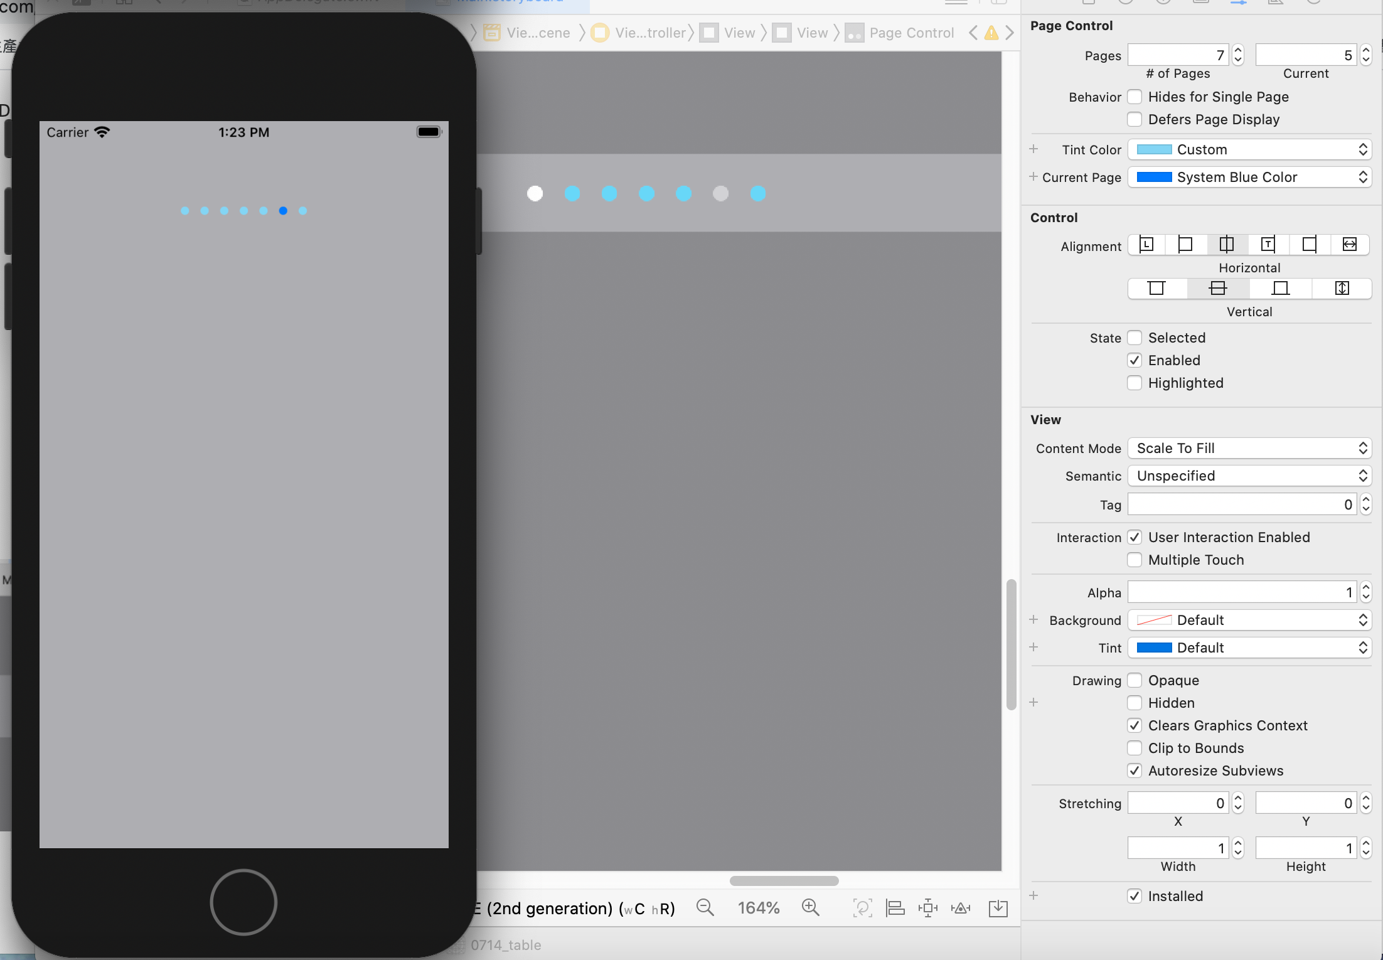Click the yellow warning triangle in the jump bar

click(x=991, y=33)
